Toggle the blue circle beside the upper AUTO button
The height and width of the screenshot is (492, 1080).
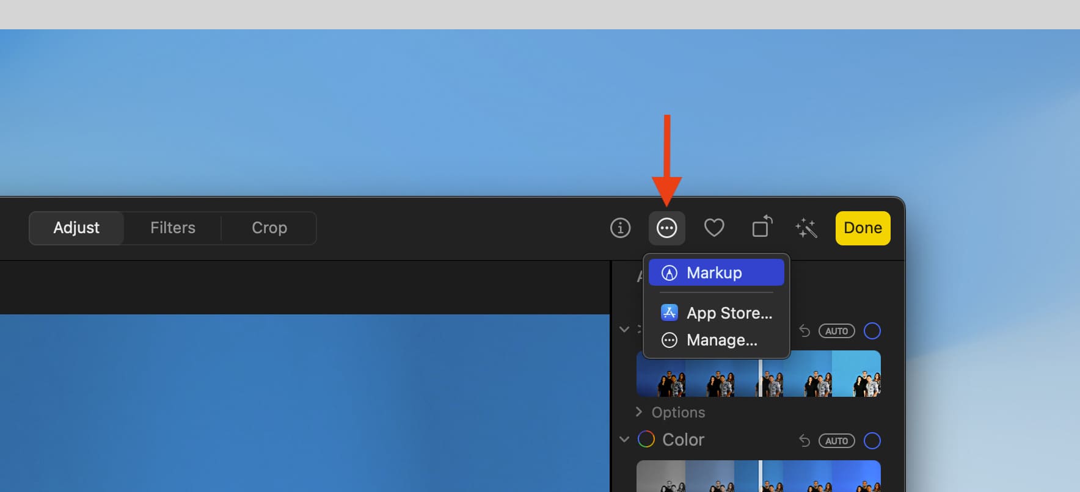pos(872,331)
